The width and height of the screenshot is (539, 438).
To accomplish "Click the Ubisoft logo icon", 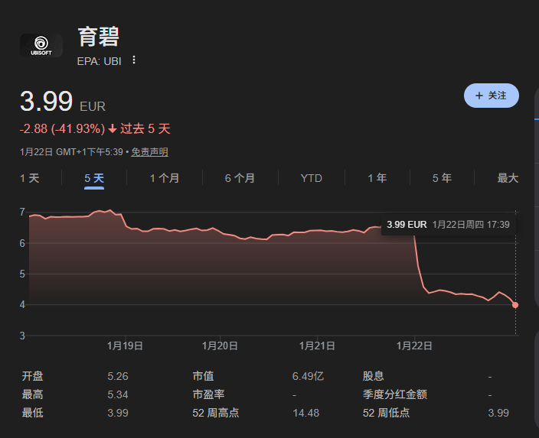I will click(41, 45).
